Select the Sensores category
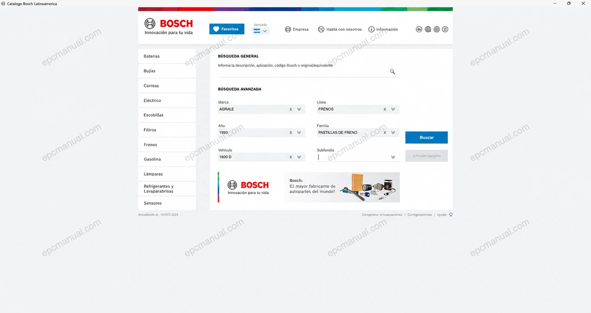Viewport: 591px width, 313px height. click(167, 203)
